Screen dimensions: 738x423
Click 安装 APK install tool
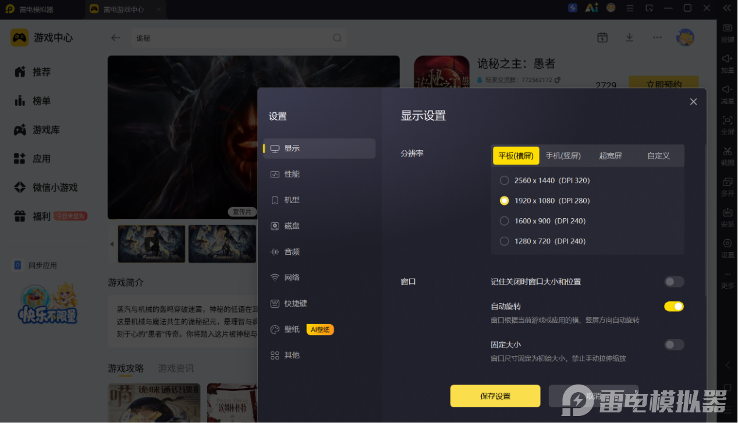[x=728, y=217]
